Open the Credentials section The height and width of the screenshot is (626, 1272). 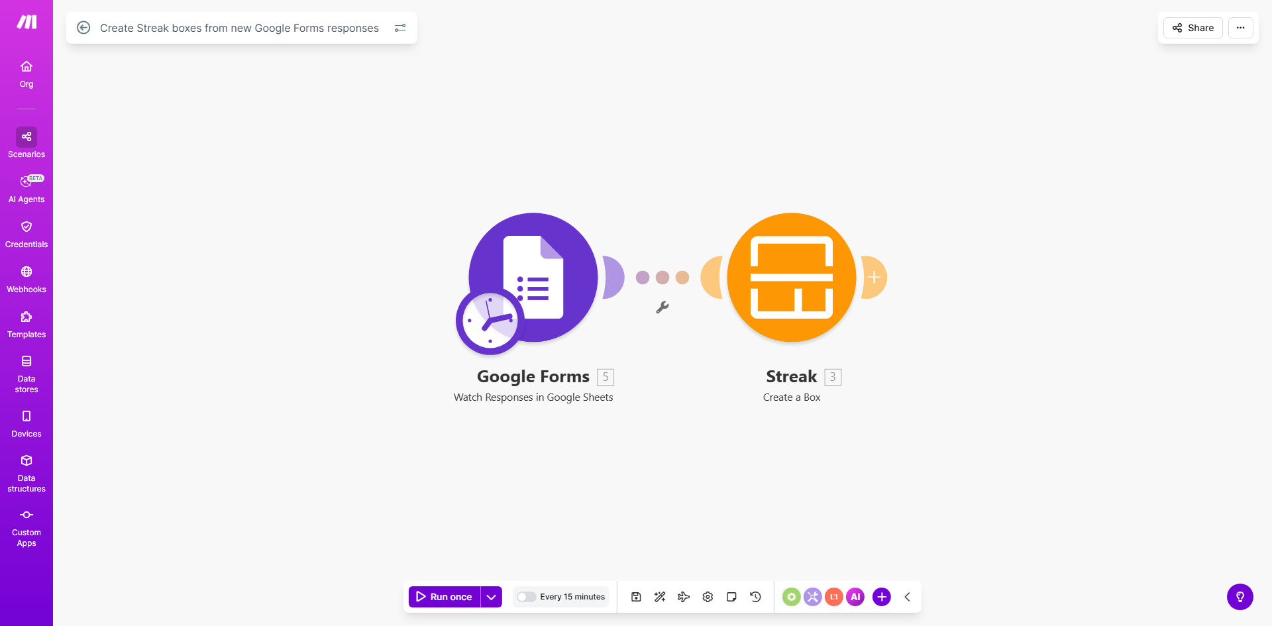26,235
